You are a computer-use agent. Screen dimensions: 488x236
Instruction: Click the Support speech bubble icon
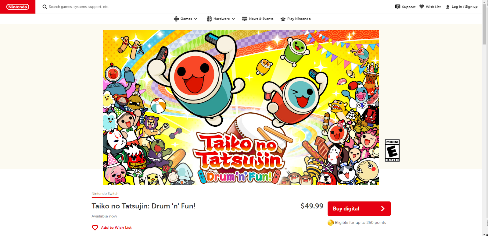tap(398, 7)
